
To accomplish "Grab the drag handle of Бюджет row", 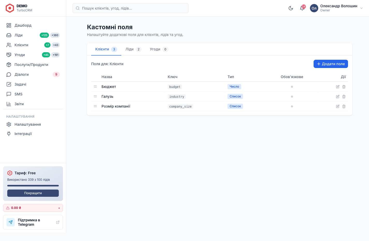I will pyautogui.click(x=95, y=87).
